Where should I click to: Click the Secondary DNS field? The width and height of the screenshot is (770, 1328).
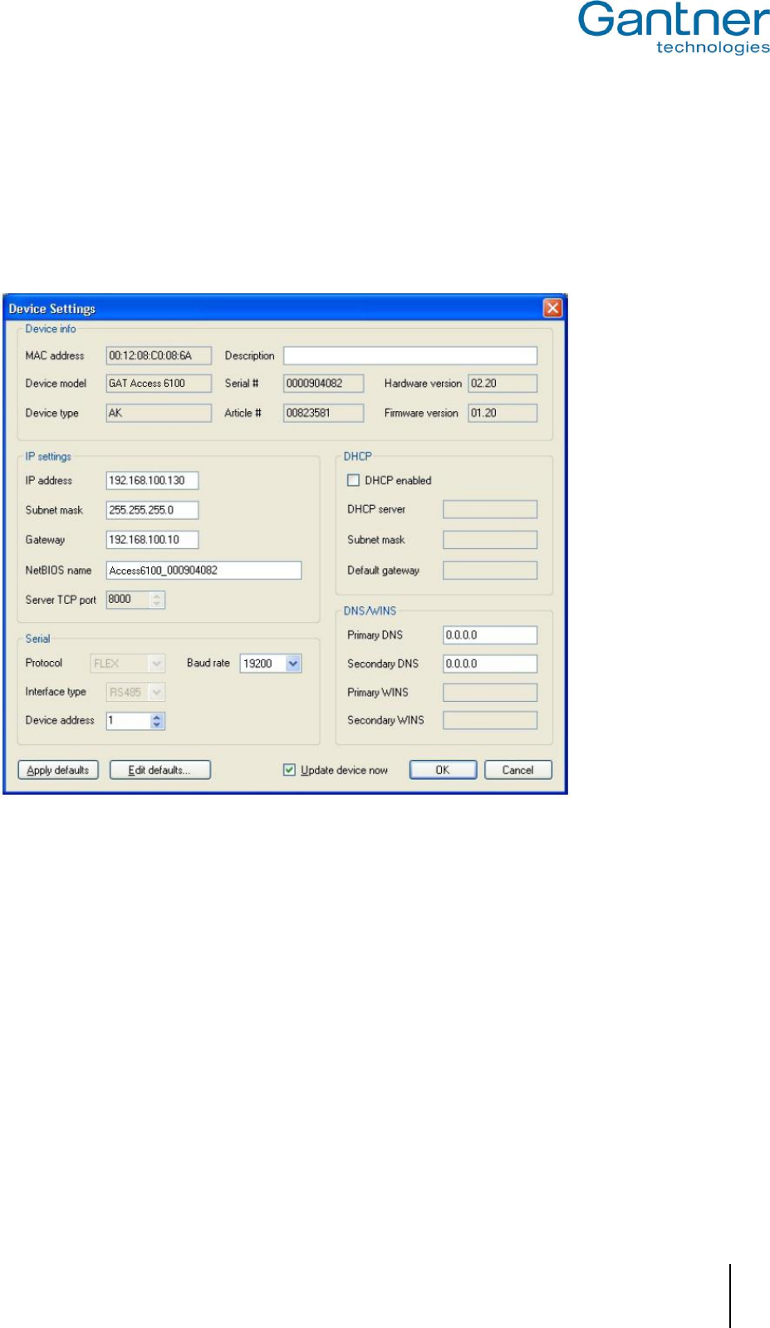click(x=490, y=664)
